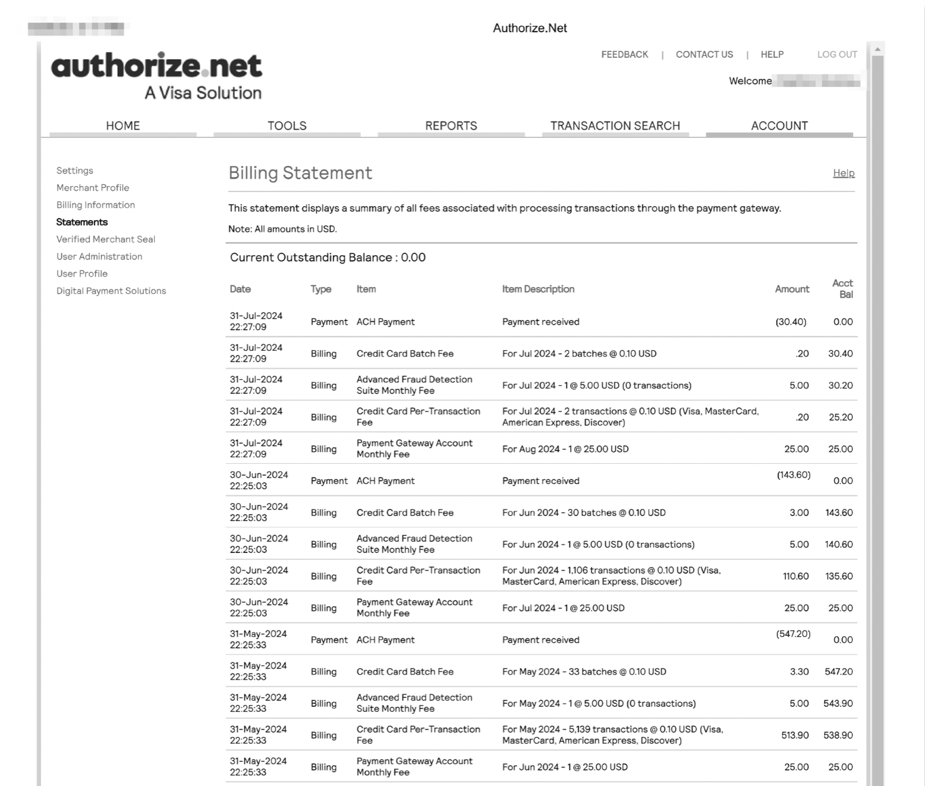Open Billing Information
This screenshot has height=786, width=925.
coord(95,205)
